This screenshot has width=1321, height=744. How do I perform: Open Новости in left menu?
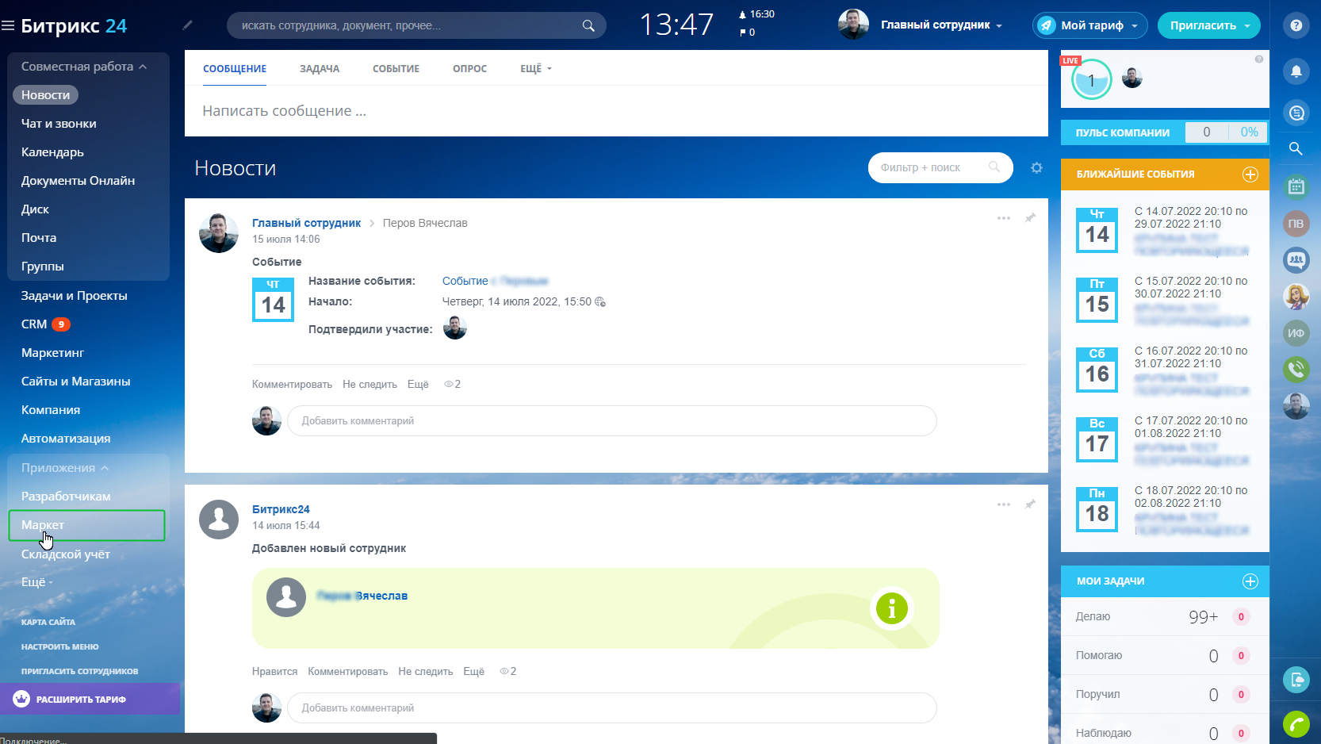pos(45,95)
